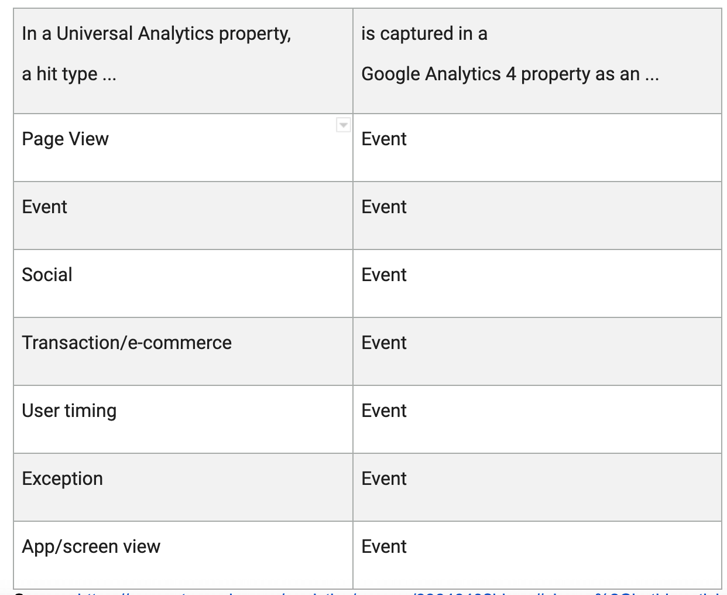Click 'a hit type ...' header text
The image size is (727, 595).
69,74
